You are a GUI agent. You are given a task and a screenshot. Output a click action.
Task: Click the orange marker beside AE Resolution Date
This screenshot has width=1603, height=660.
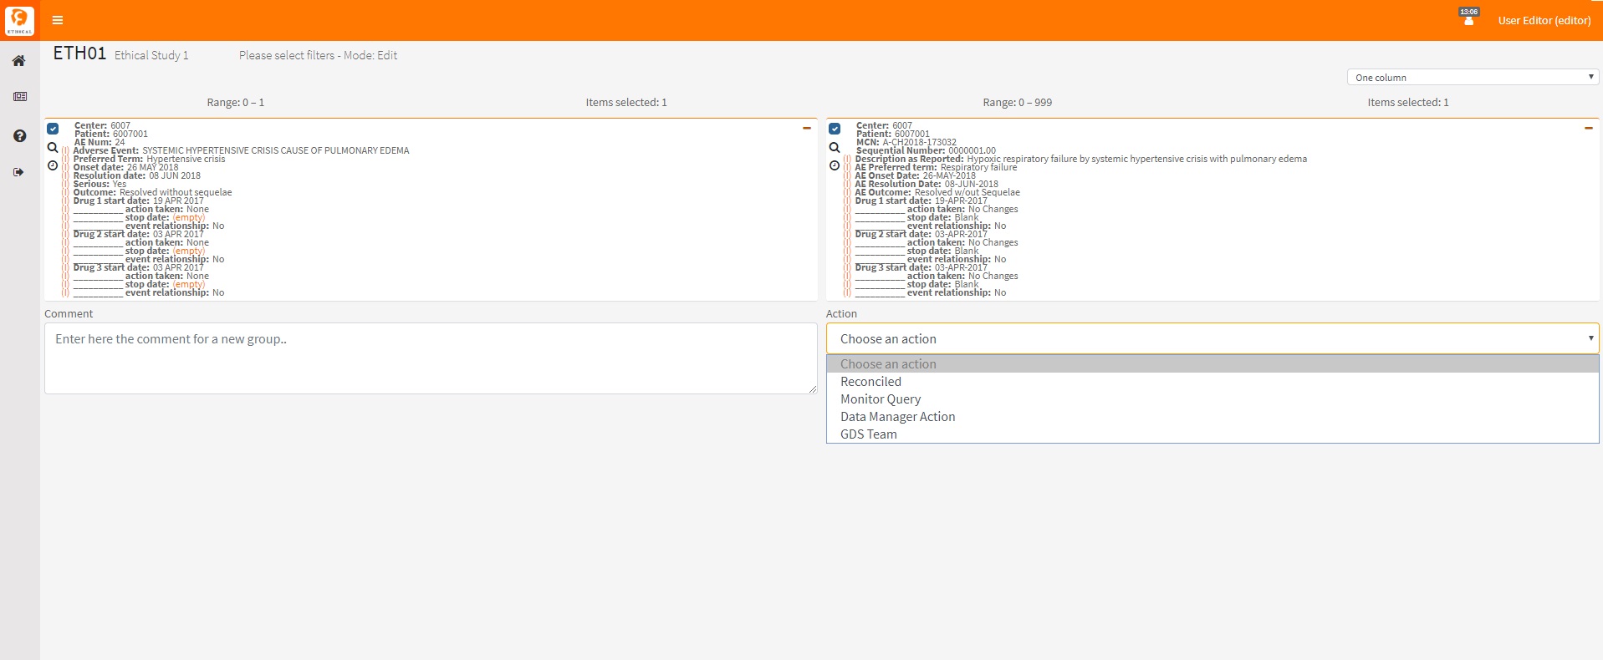click(x=847, y=184)
